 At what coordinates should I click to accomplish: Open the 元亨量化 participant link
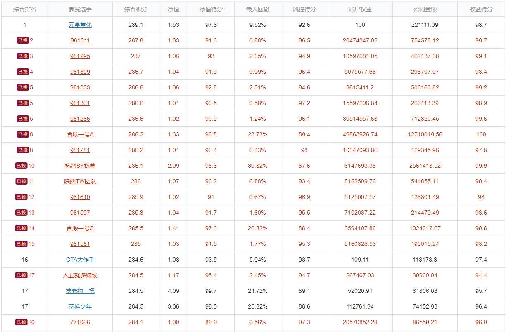click(x=80, y=25)
